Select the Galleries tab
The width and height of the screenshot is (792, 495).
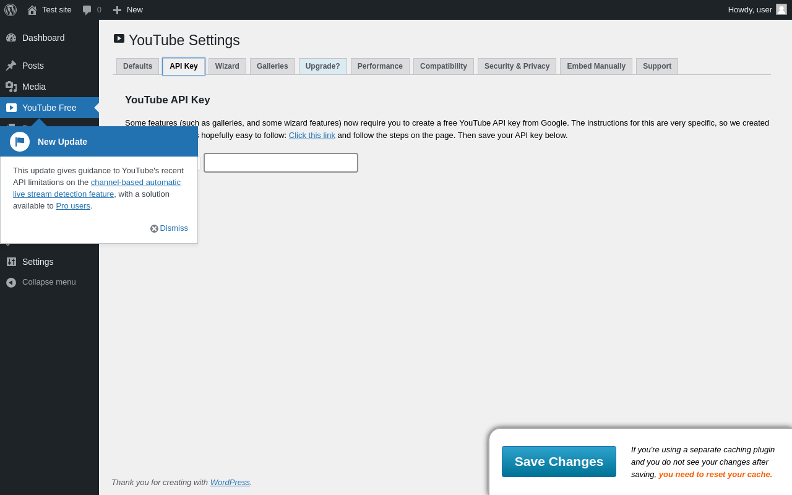click(272, 66)
